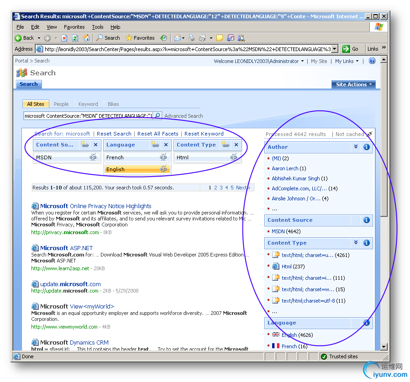Viewport: 410px width, 382px height.
Task: Click the SharePoint help icon
Action: (372, 61)
